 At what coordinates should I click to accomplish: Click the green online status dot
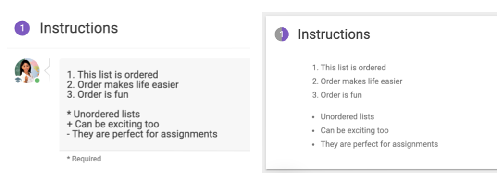(37, 80)
